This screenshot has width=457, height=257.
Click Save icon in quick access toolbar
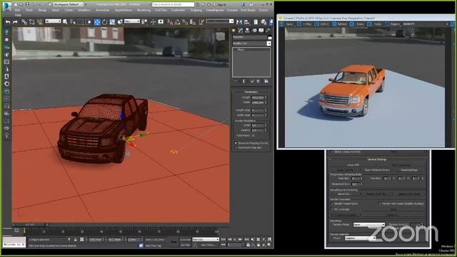[x=27, y=4]
